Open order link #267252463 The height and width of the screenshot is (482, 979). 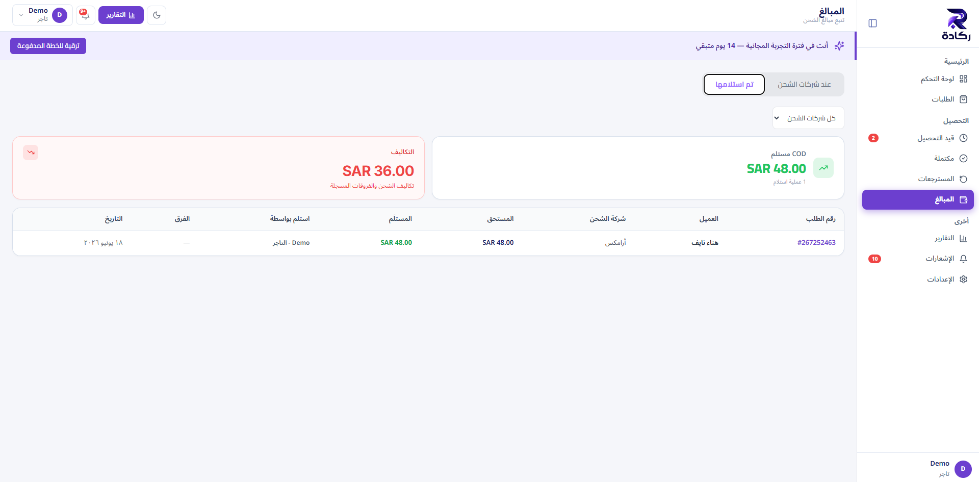coord(816,243)
